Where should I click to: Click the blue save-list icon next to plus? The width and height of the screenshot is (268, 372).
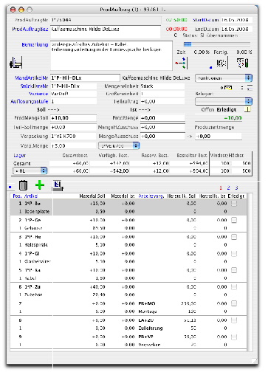pos(58,186)
